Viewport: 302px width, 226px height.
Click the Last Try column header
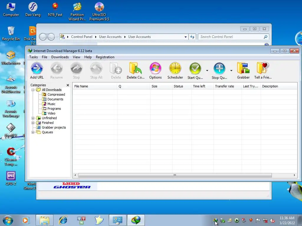(251, 86)
